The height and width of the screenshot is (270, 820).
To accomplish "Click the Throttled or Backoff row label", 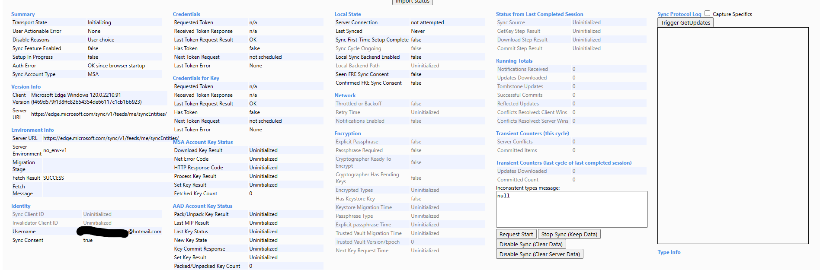I will coord(359,104).
